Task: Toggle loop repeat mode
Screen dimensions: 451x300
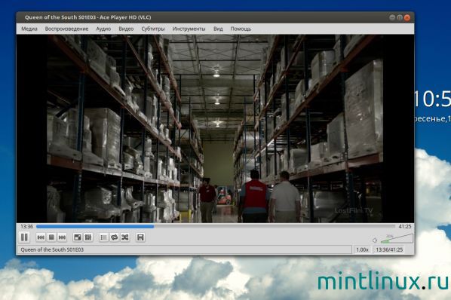Action: [x=114, y=237]
